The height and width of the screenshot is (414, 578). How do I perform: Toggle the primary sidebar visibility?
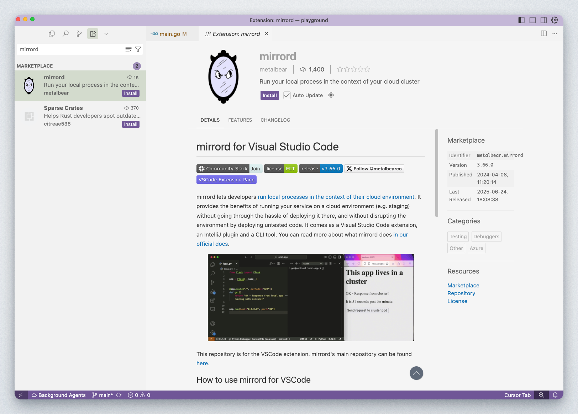521,20
